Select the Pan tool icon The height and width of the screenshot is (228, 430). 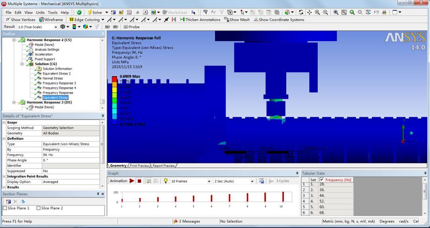click(309, 12)
